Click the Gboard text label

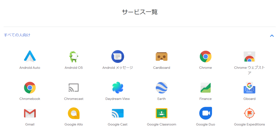[249, 99]
